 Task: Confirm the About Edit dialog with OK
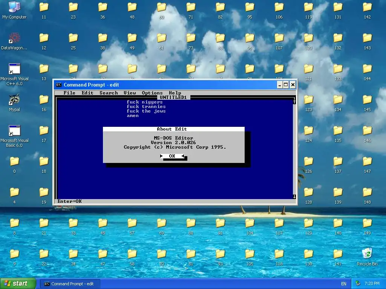pyautogui.click(x=172, y=156)
